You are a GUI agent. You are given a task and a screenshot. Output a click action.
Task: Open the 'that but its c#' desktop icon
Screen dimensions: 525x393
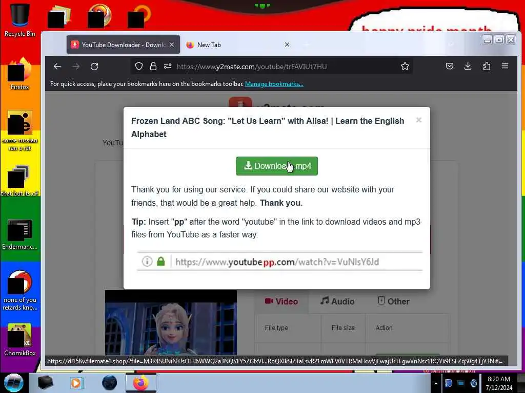(x=20, y=181)
